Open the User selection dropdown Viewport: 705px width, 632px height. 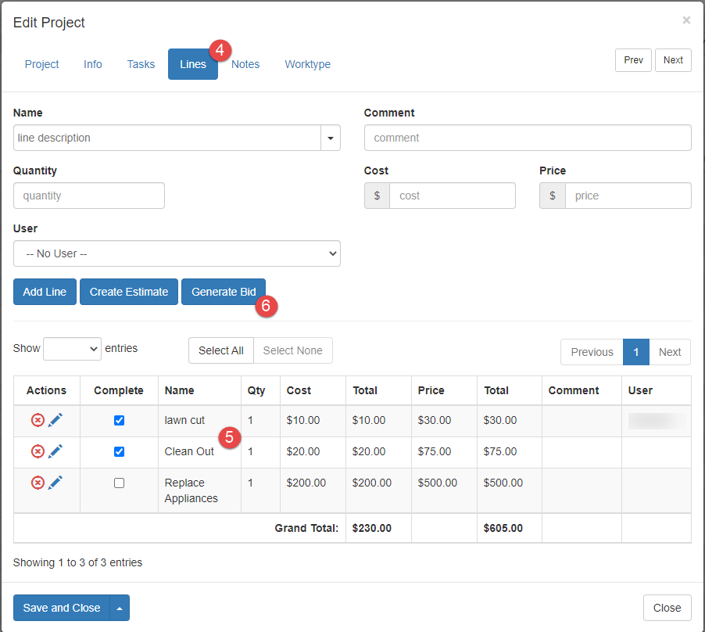(x=177, y=253)
